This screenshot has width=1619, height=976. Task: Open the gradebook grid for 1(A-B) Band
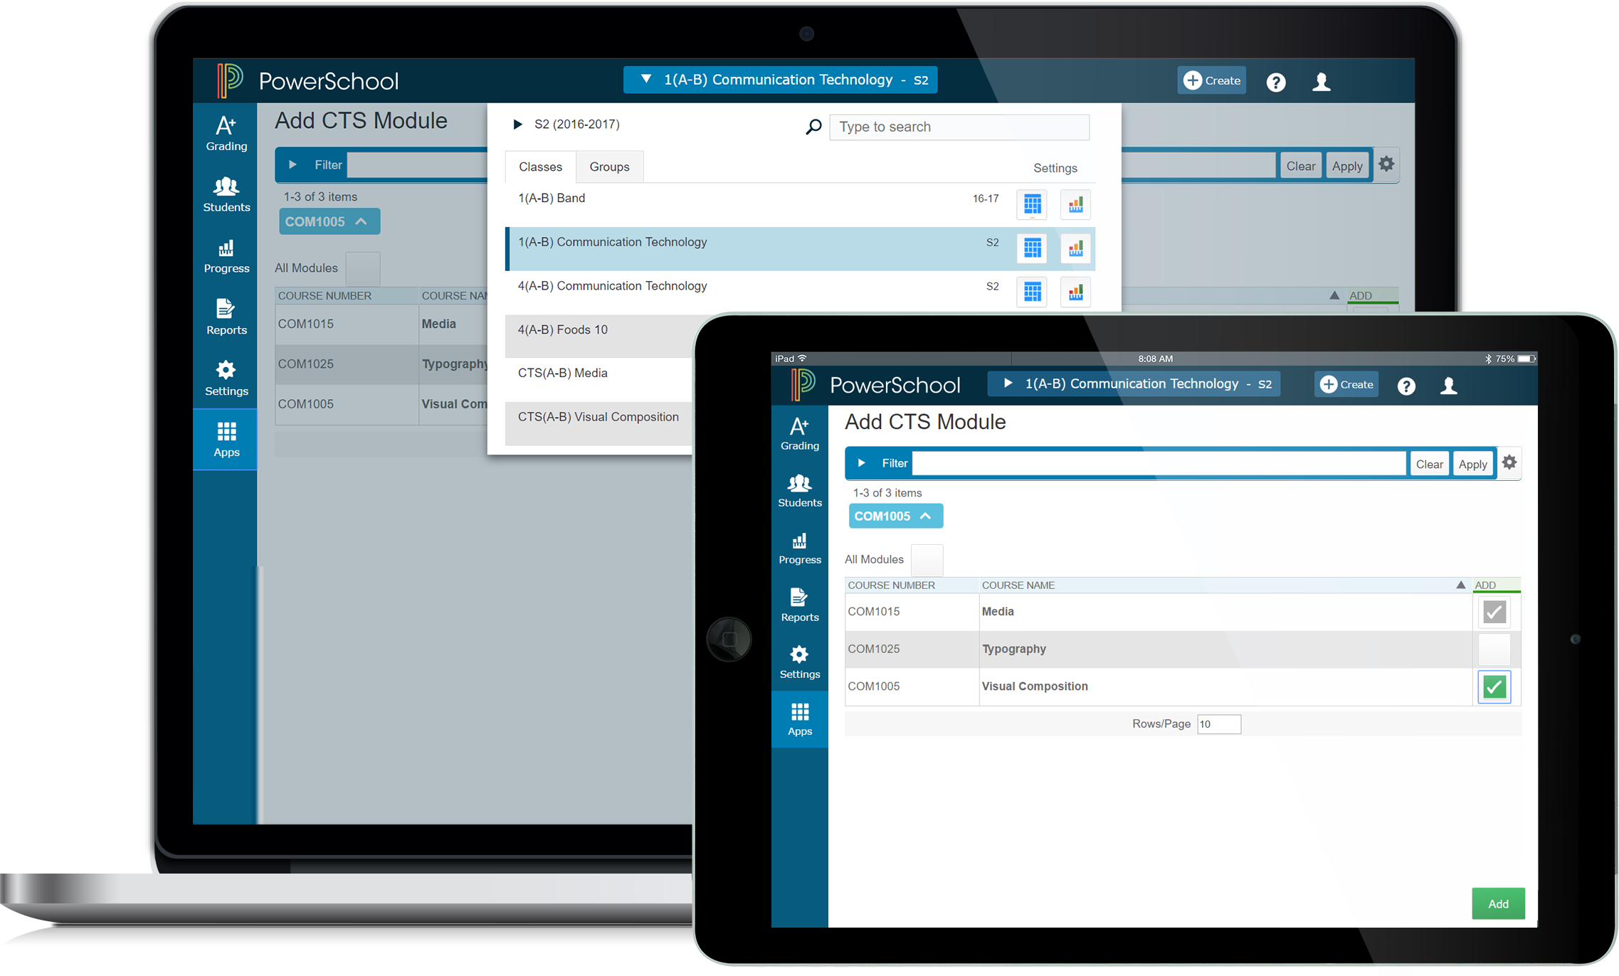[1031, 205]
